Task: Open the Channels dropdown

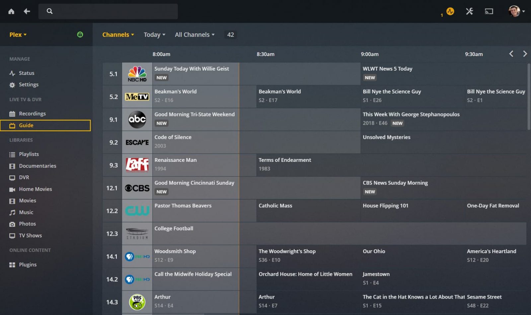Action: click(118, 34)
